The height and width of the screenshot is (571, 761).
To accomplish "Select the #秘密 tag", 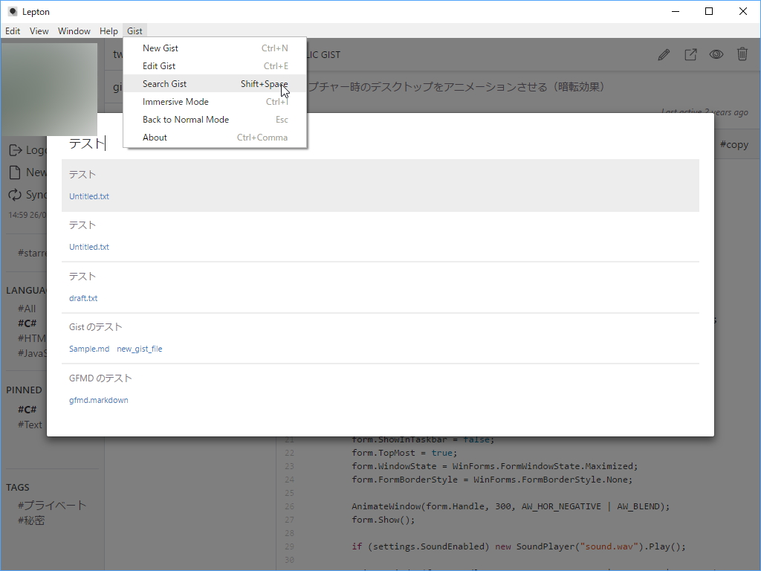I will click(31, 520).
